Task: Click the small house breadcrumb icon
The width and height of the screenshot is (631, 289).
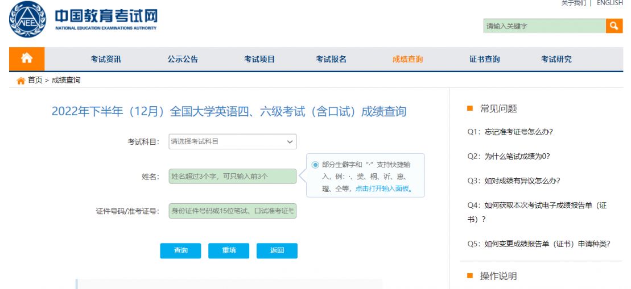Action: [21, 81]
